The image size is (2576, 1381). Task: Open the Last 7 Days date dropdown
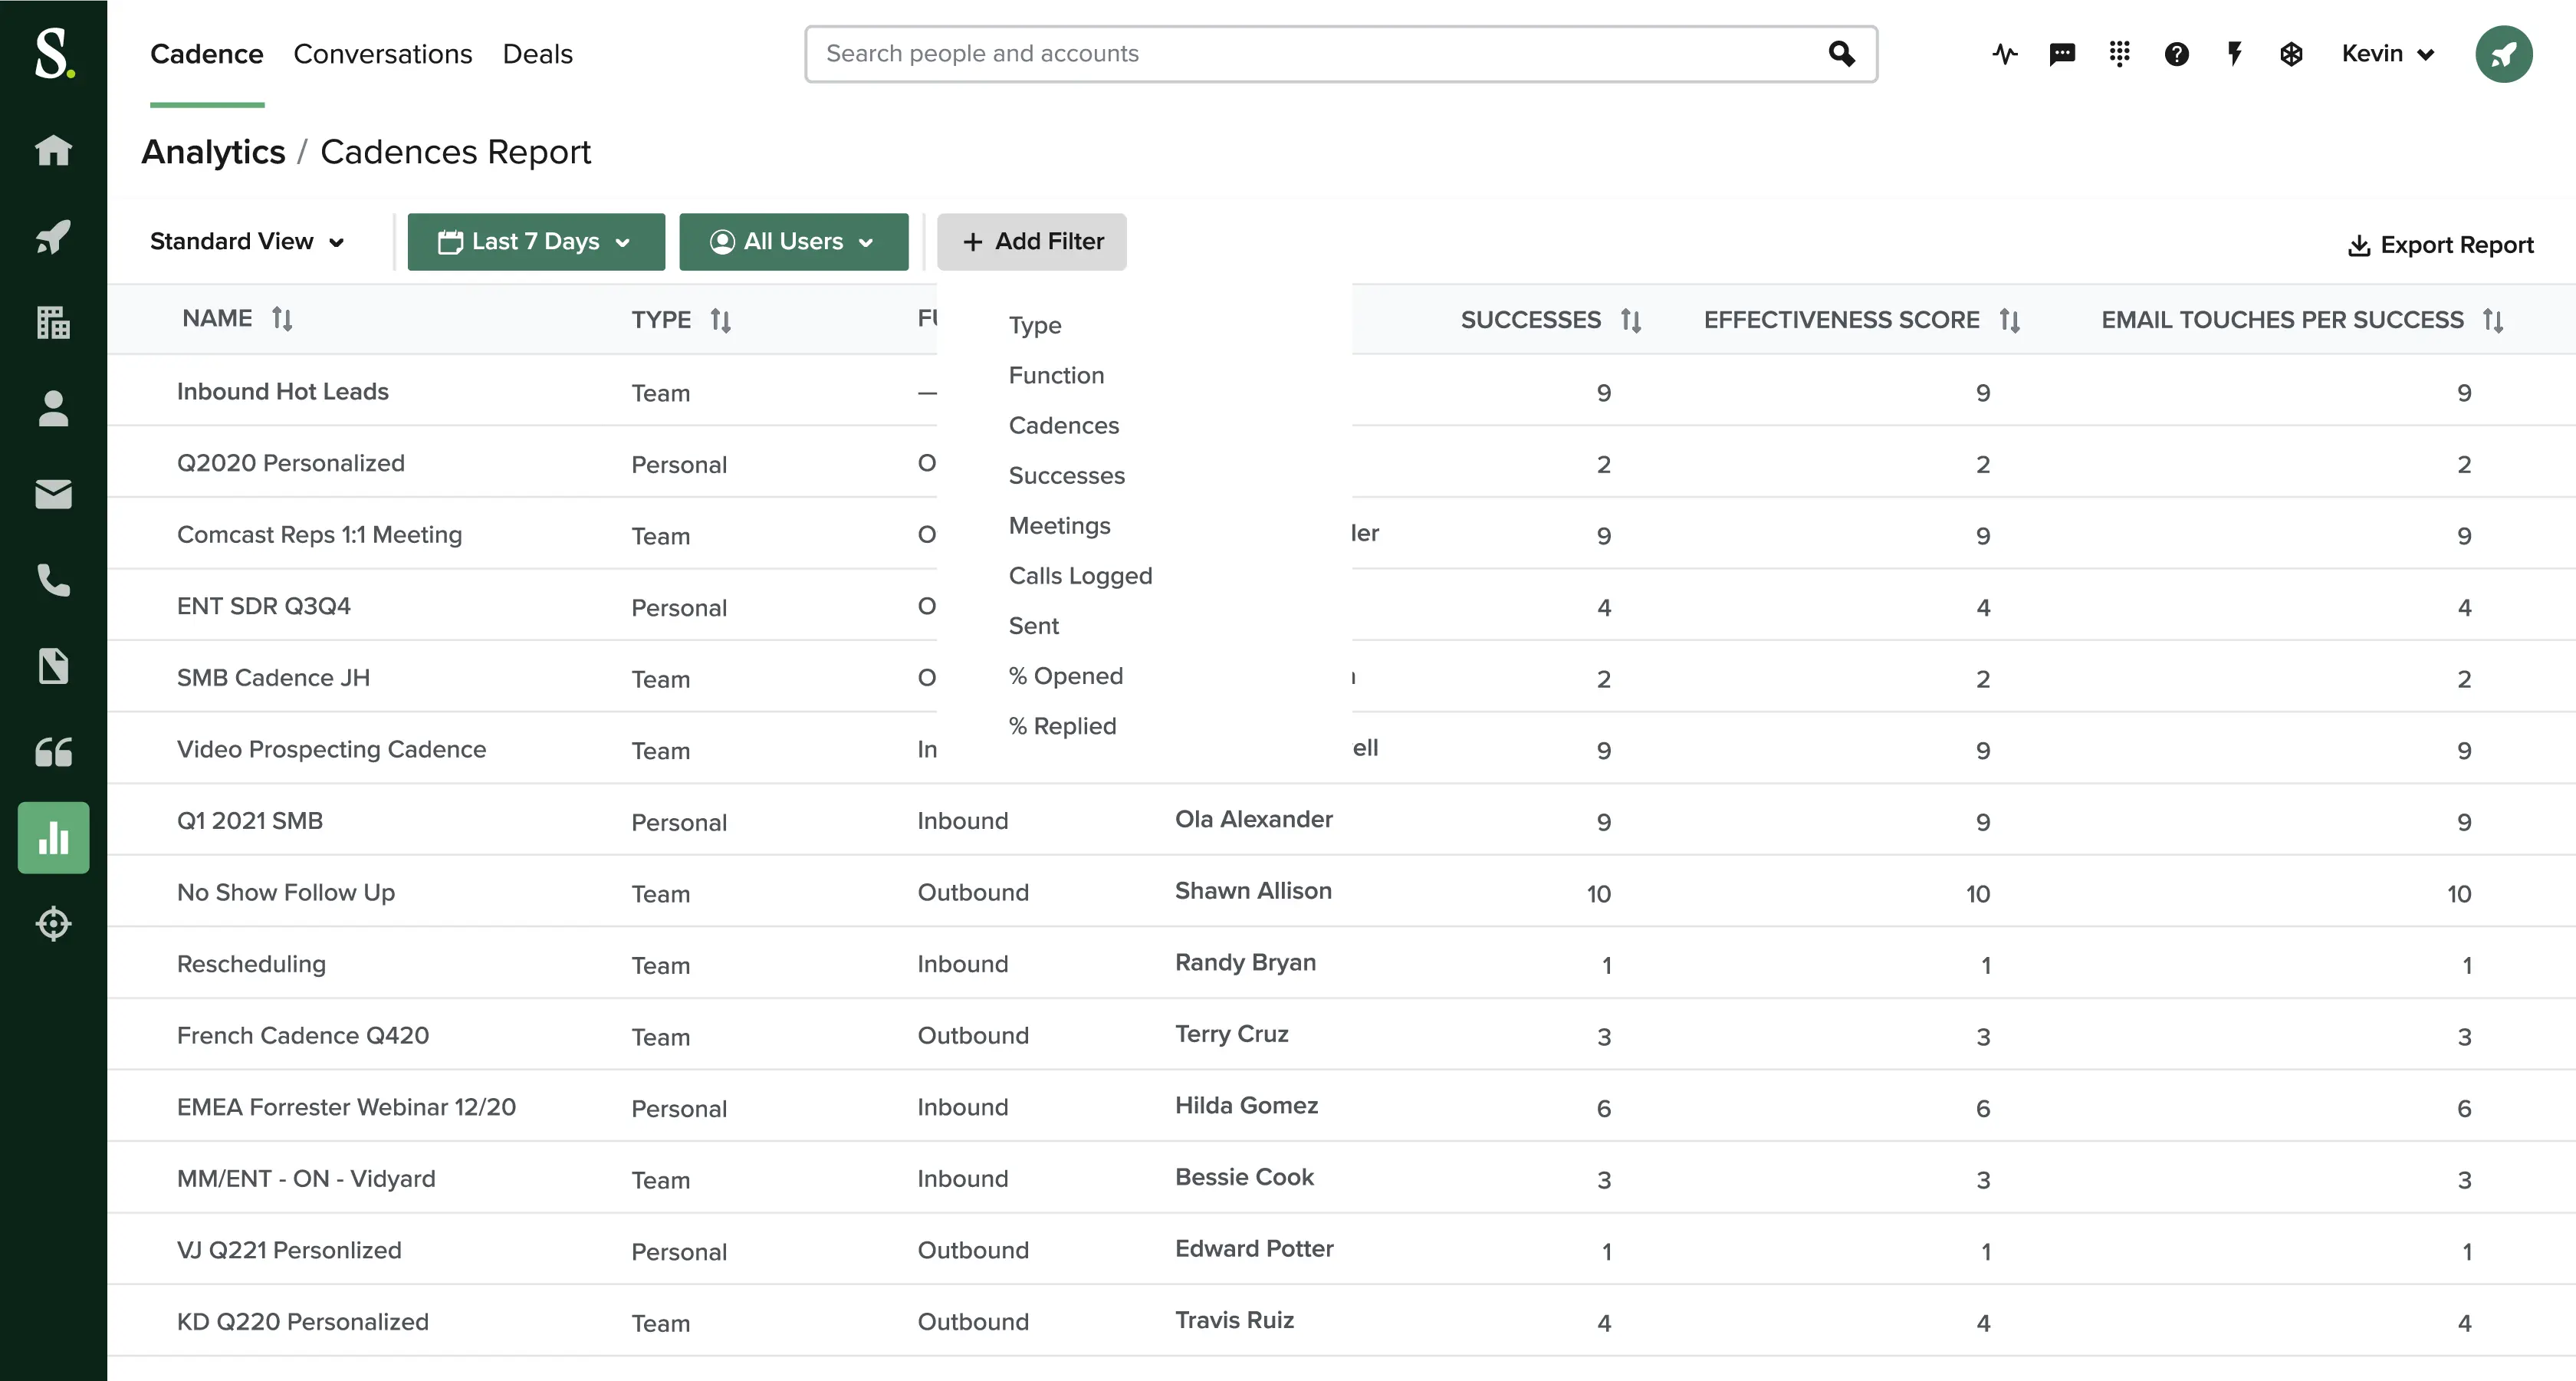click(536, 241)
